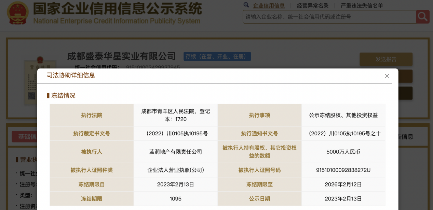Select the value 蓝润地产有限责任公司
Screen dimensions: 433x210
click(176, 152)
